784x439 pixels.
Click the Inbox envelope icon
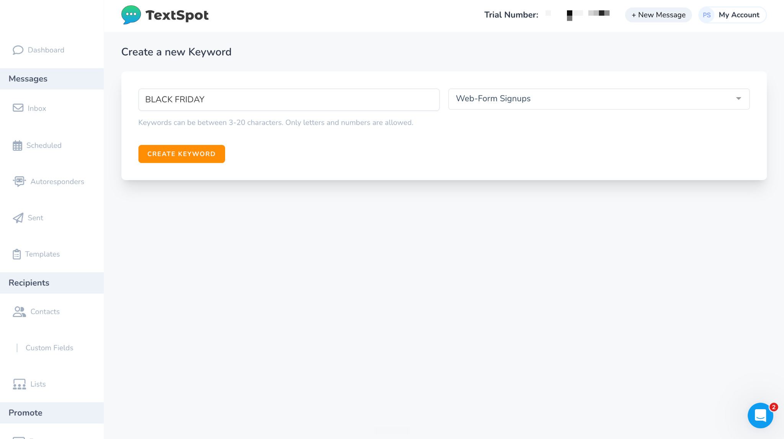point(18,108)
